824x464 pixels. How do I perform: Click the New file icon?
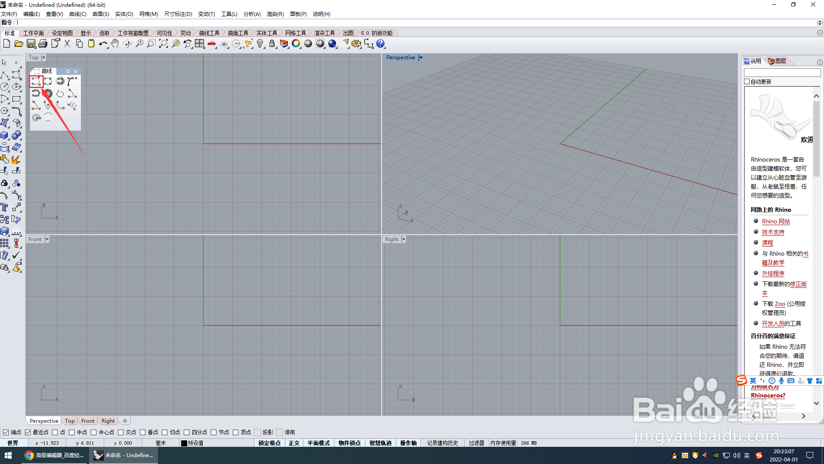(x=6, y=43)
